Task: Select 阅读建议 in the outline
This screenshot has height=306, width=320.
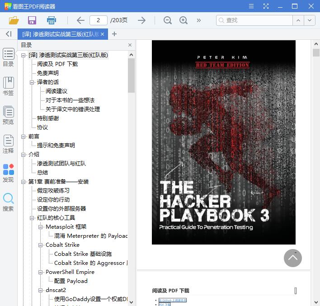Action: click(x=56, y=91)
